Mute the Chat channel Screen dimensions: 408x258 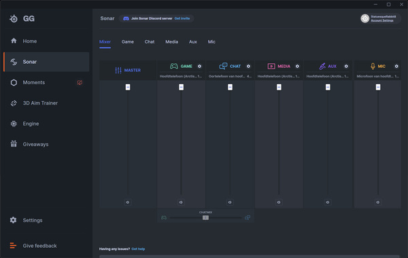coord(230,202)
